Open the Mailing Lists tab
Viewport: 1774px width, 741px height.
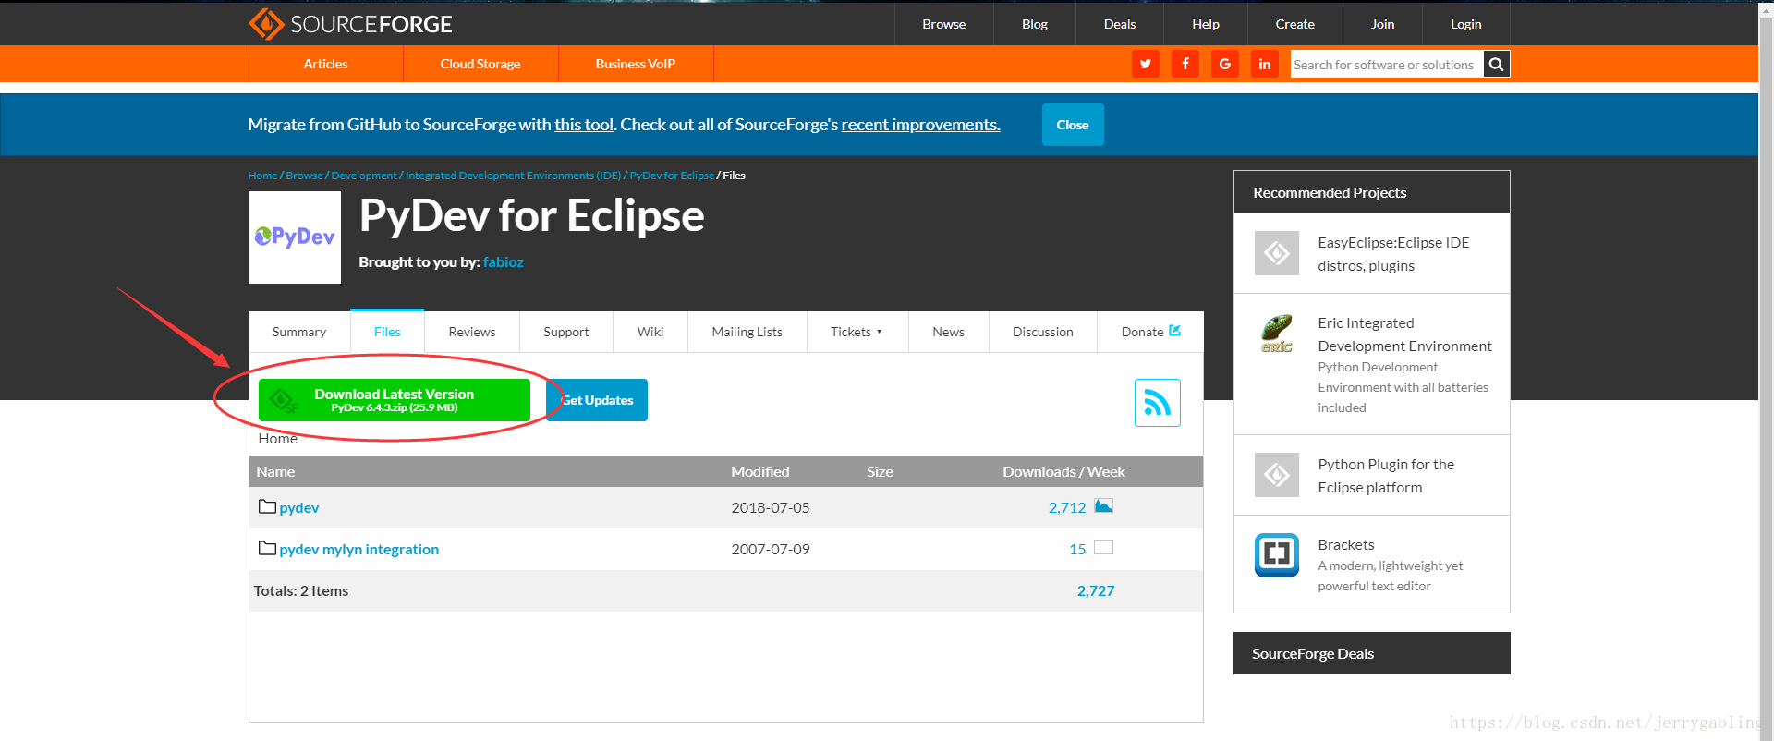(x=747, y=332)
